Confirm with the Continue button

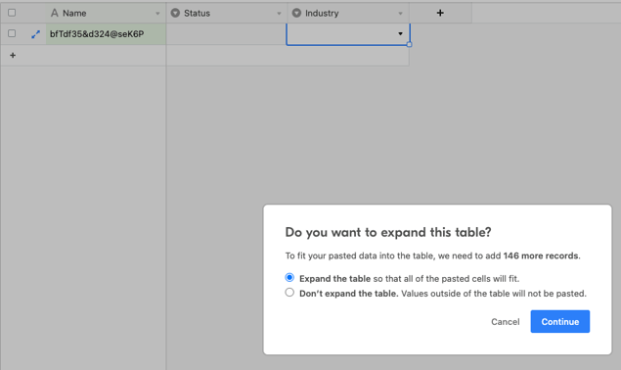tap(560, 322)
